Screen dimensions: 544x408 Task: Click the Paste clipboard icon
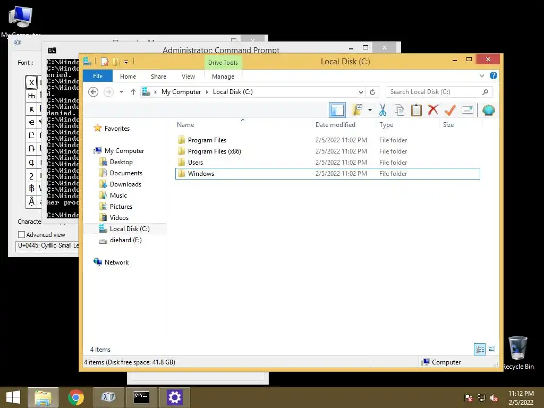(416, 110)
